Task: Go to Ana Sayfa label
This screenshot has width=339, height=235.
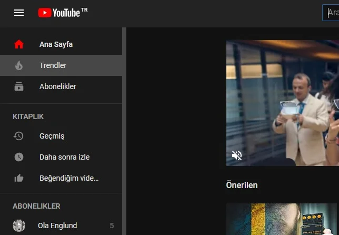Action: point(56,44)
